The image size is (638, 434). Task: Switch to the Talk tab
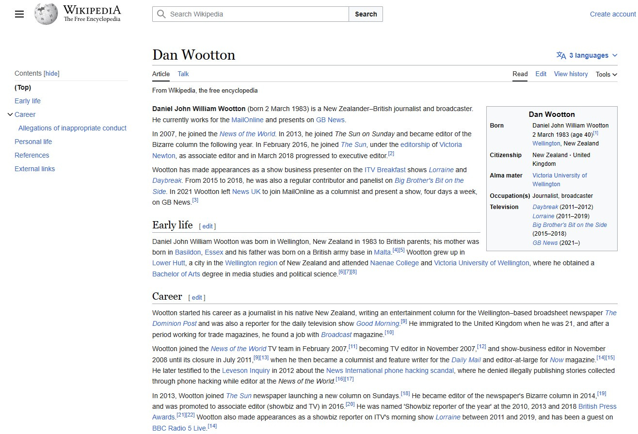pos(183,74)
